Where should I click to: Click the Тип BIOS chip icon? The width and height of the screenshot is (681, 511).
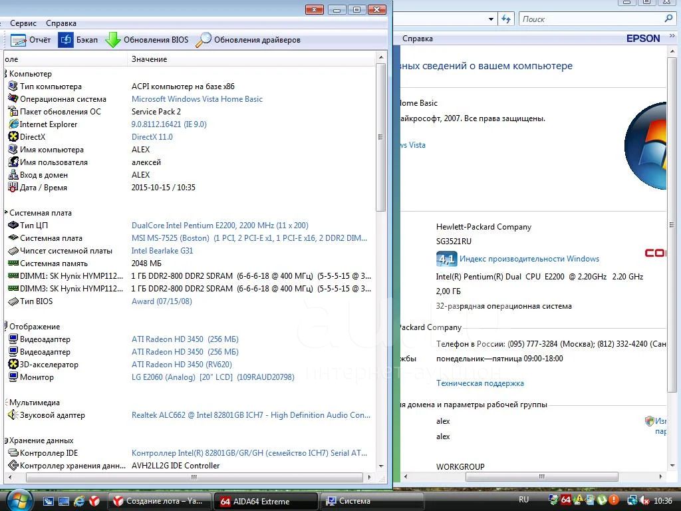coord(13,301)
